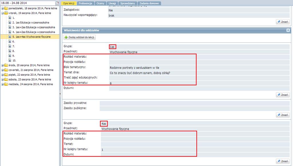Collapse the Właściwości dla oddziałów panel

(288, 30)
